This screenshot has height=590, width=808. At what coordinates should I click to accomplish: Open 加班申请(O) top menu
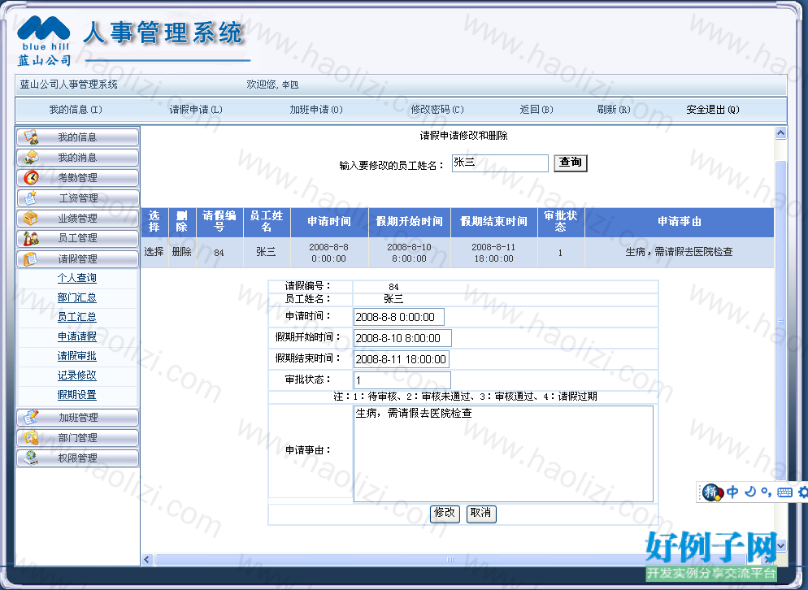(x=316, y=109)
